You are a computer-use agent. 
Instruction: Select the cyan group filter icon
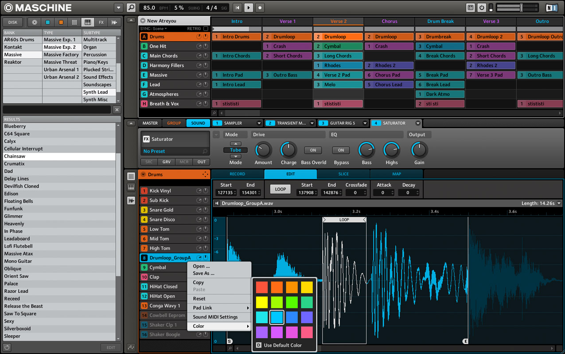tap(48, 22)
